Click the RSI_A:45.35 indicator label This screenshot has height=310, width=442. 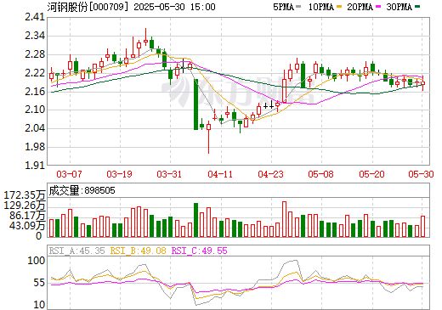(x=76, y=251)
